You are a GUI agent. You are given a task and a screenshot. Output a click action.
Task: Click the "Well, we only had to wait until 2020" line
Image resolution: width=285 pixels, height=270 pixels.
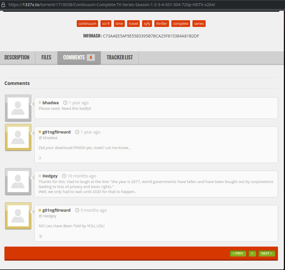pyautogui.click(x=87, y=192)
